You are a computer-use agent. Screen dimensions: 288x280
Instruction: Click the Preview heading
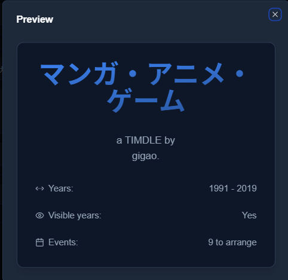35,19
